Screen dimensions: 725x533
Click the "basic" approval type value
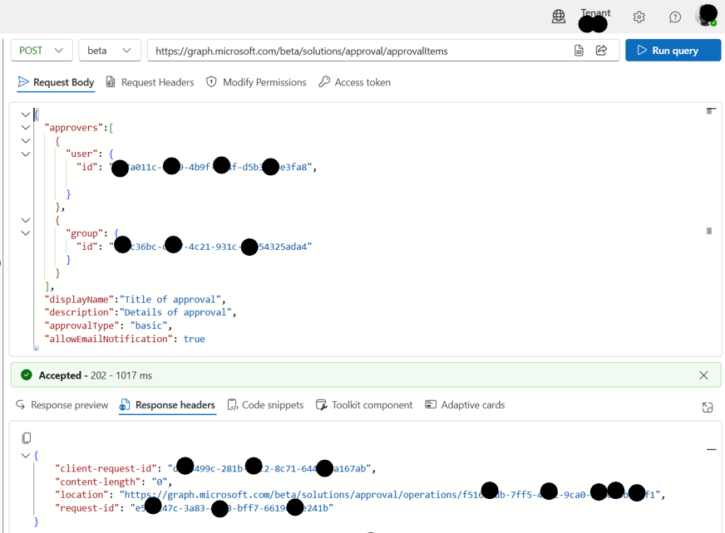click(149, 325)
